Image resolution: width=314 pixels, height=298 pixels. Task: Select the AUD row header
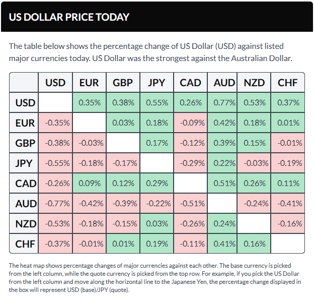[25, 203]
